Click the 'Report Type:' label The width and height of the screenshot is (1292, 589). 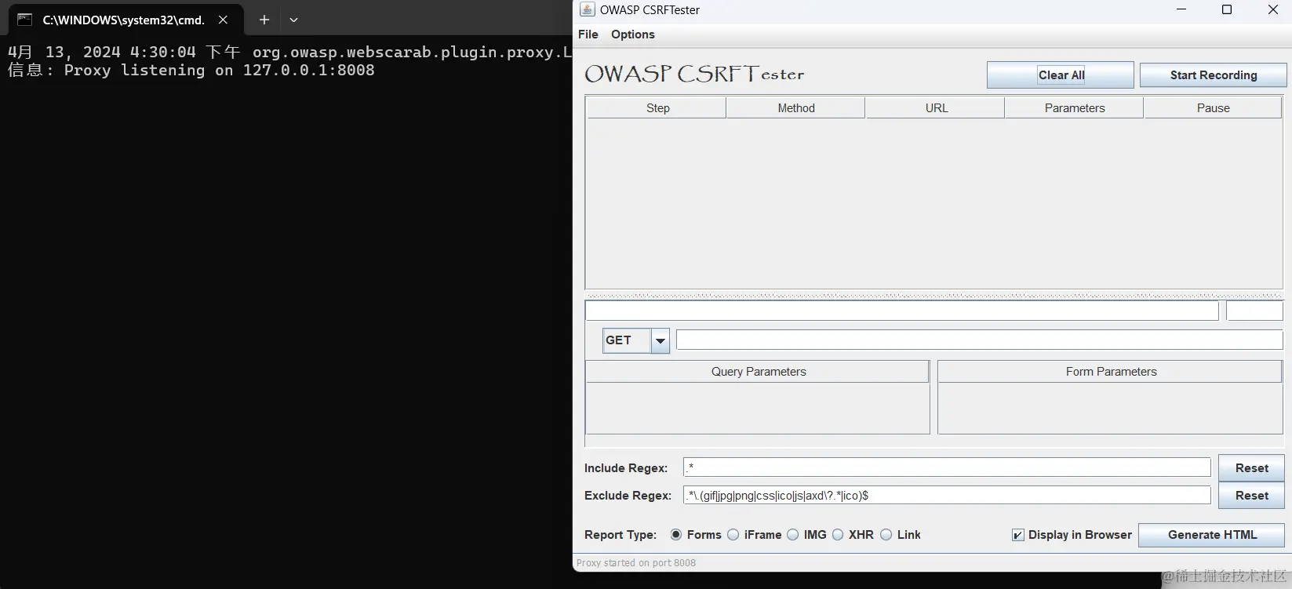tap(621, 535)
